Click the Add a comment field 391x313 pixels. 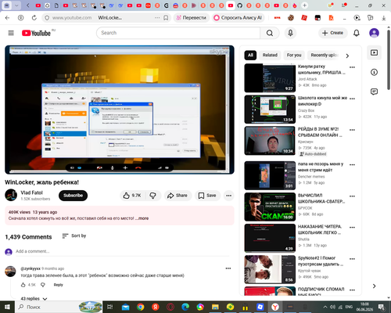tap(123, 251)
